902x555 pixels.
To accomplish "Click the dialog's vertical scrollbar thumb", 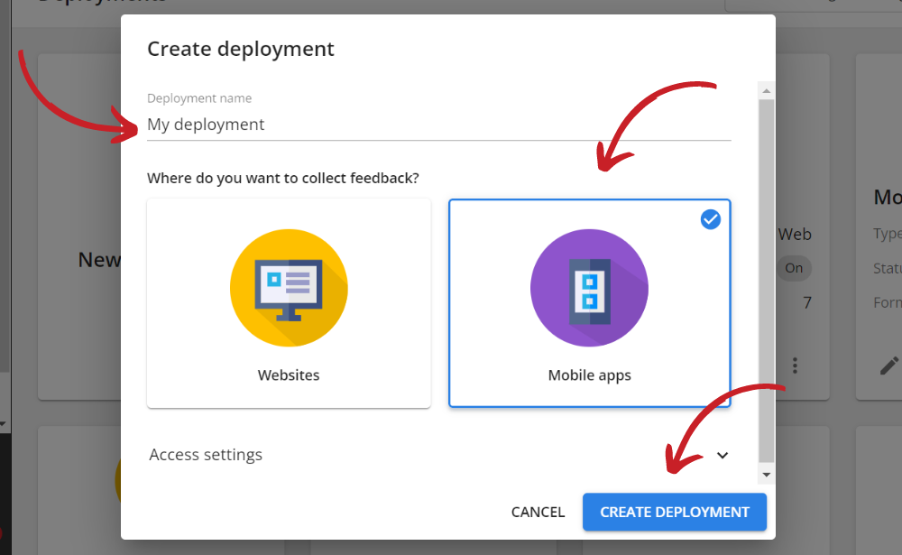I will 767,280.
